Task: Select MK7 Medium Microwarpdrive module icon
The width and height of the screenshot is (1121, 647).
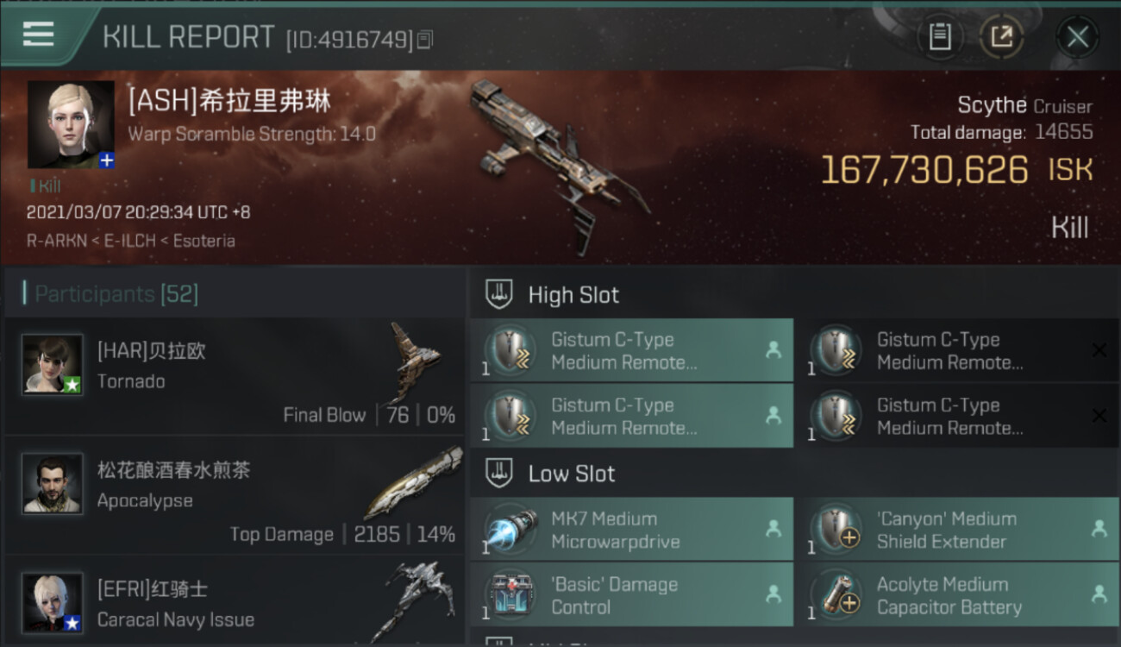Action: pos(510,530)
